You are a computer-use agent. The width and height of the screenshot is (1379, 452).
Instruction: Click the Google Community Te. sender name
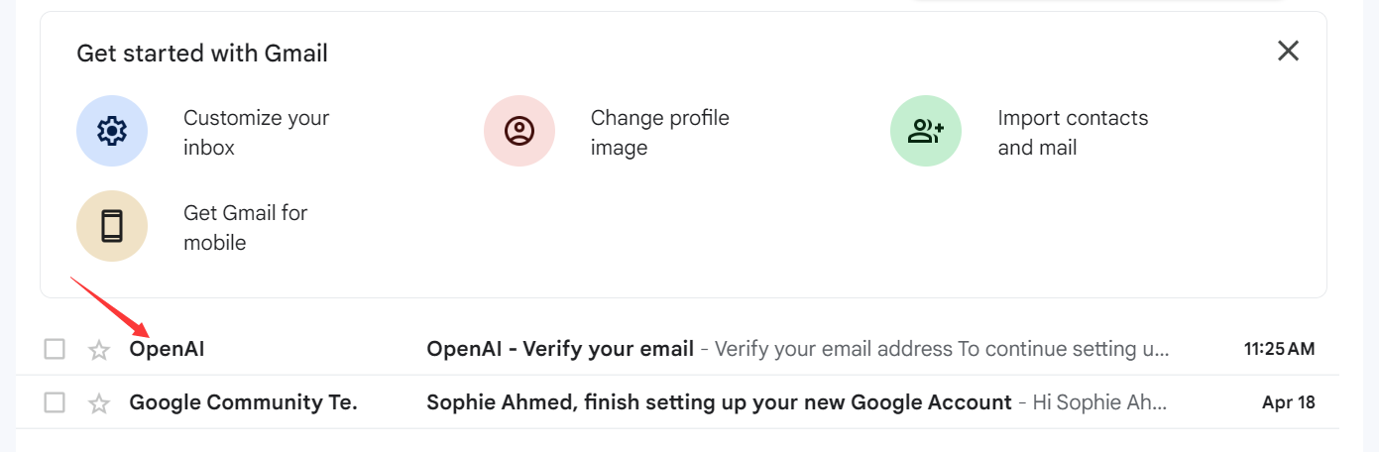pos(243,402)
